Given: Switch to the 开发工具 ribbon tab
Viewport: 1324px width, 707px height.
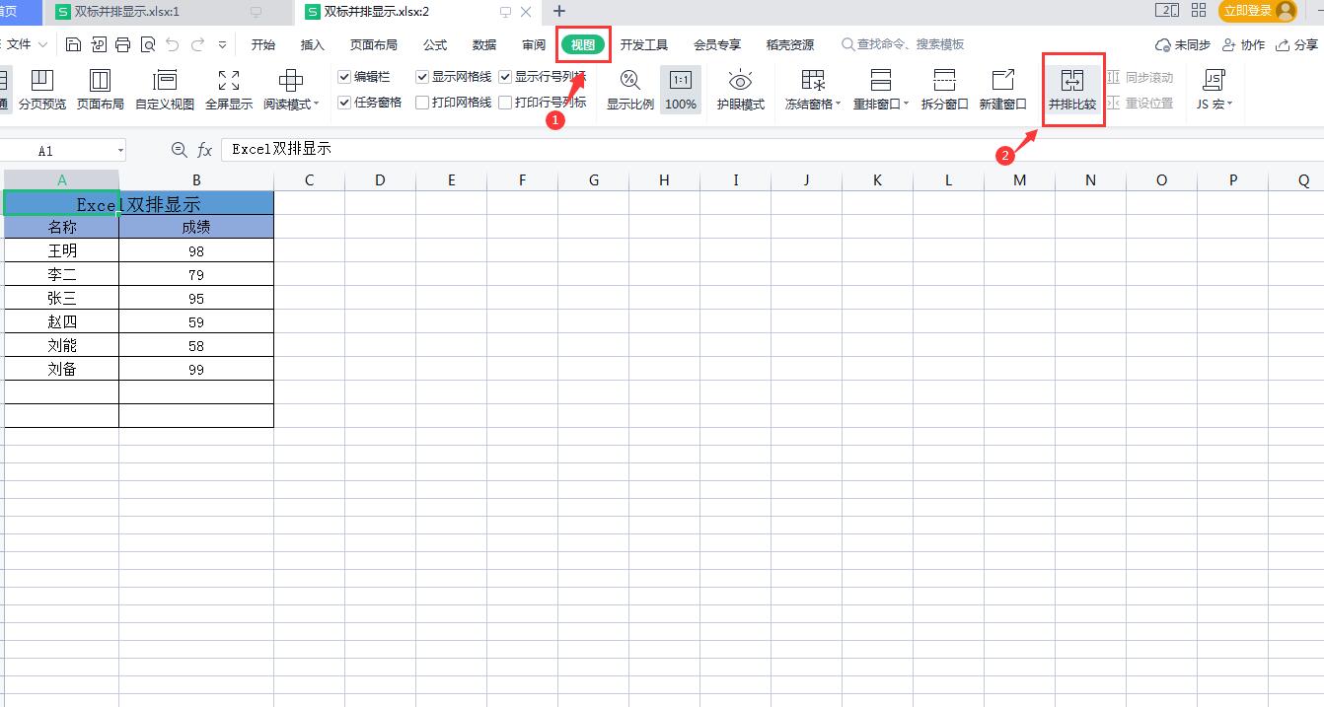Looking at the screenshot, I should coord(645,43).
